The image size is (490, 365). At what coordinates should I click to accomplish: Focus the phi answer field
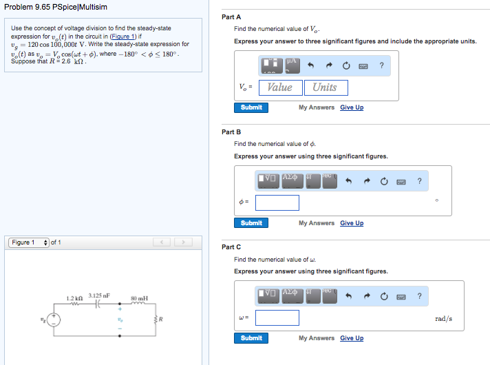click(277, 202)
